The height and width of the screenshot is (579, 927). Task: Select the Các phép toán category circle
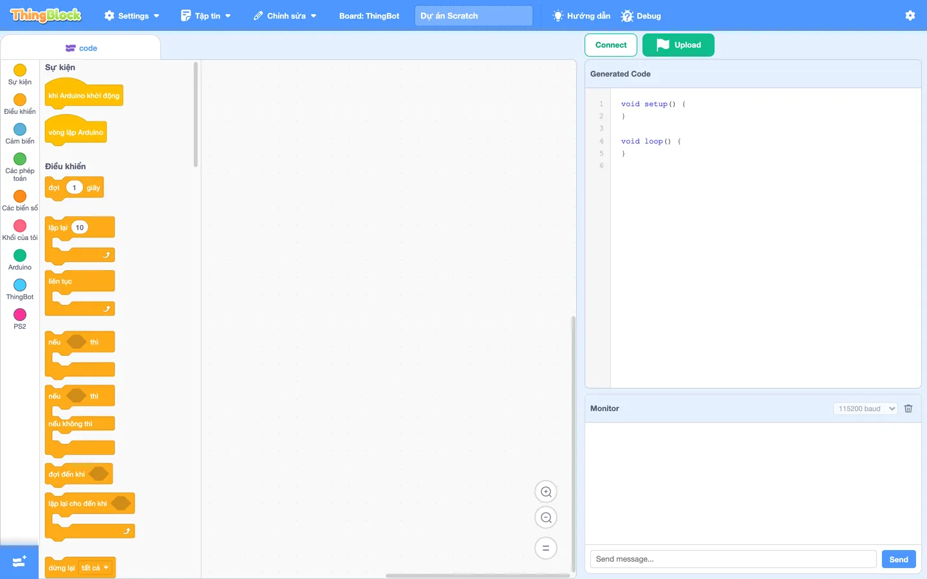pyautogui.click(x=20, y=159)
